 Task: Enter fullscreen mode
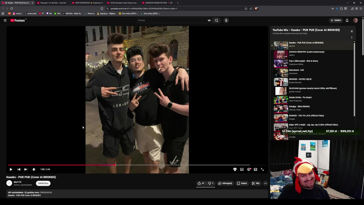point(262,169)
